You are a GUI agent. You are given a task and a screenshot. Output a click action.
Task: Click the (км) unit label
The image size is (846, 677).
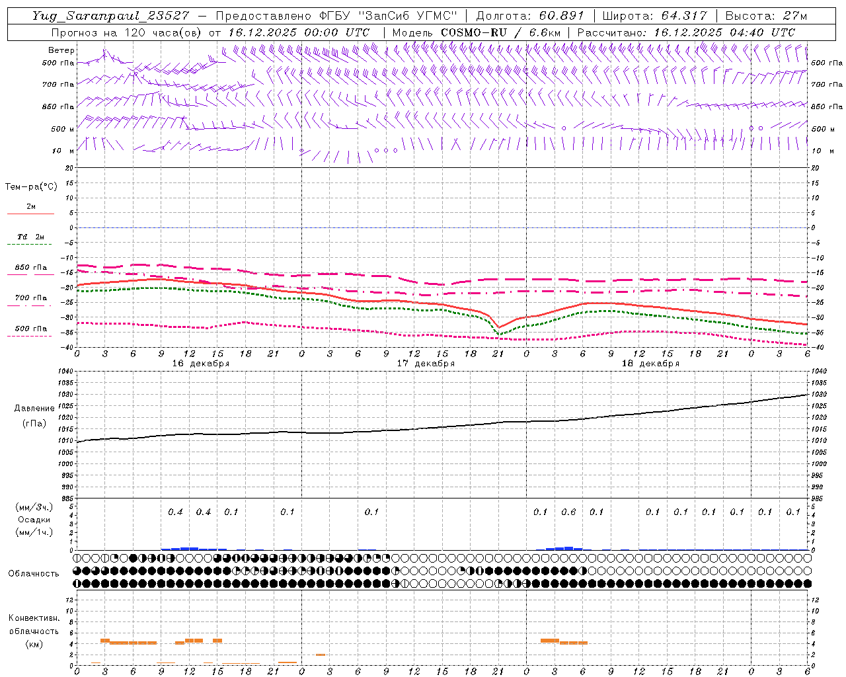point(34,644)
